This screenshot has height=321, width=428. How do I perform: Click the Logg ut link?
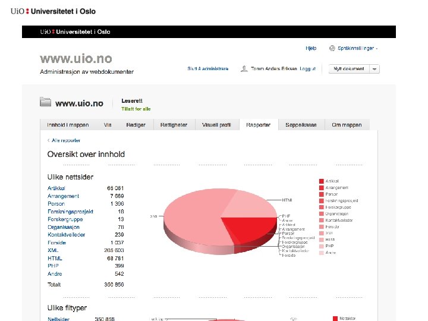pos(308,69)
